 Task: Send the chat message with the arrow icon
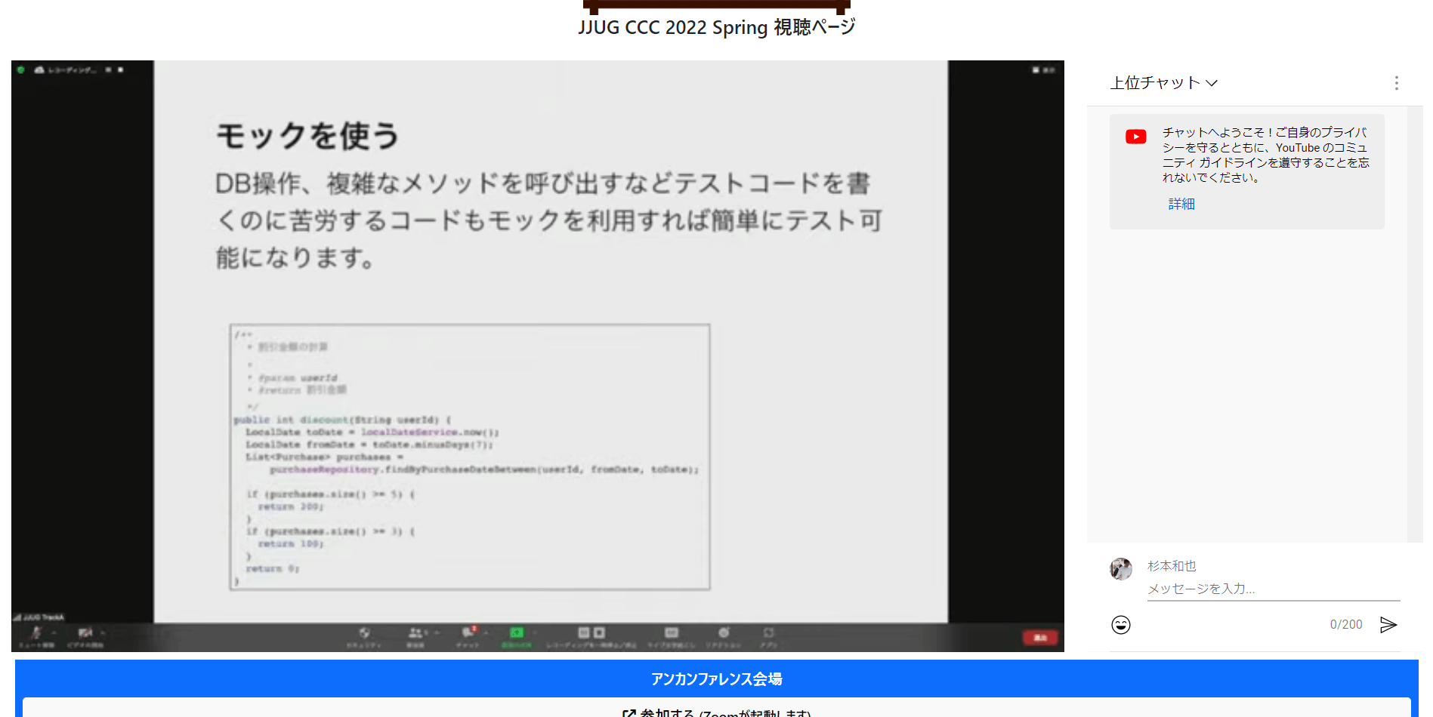tap(1388, 625)
